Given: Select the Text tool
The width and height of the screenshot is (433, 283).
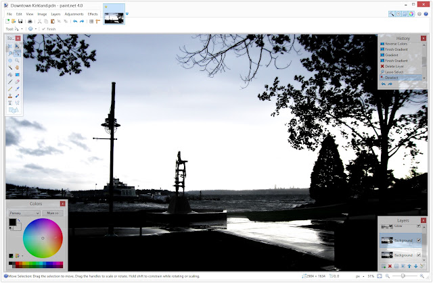Looking at the screenshot, I should [x=10, y=103].
